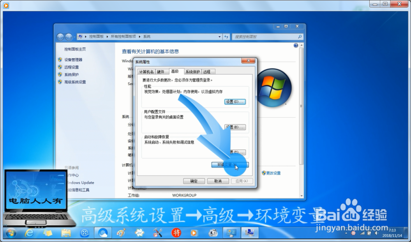Image resolution: width=411 pixels, height=242 pixels.
Task: Click the shield icon next to 设备管理器
Action: (x=60, y=60)
